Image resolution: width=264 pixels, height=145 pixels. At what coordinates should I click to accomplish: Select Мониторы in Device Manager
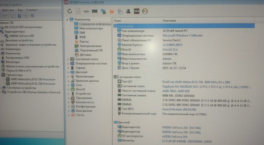[x=13, y=62]
